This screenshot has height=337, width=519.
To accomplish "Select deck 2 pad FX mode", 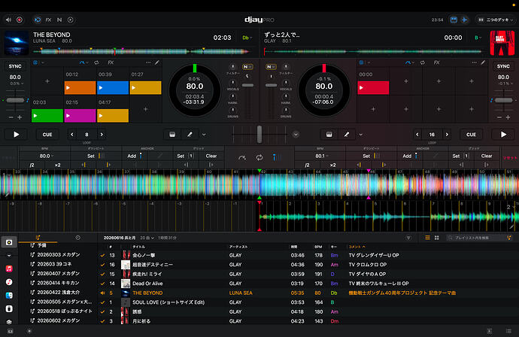I will [436, 62].
